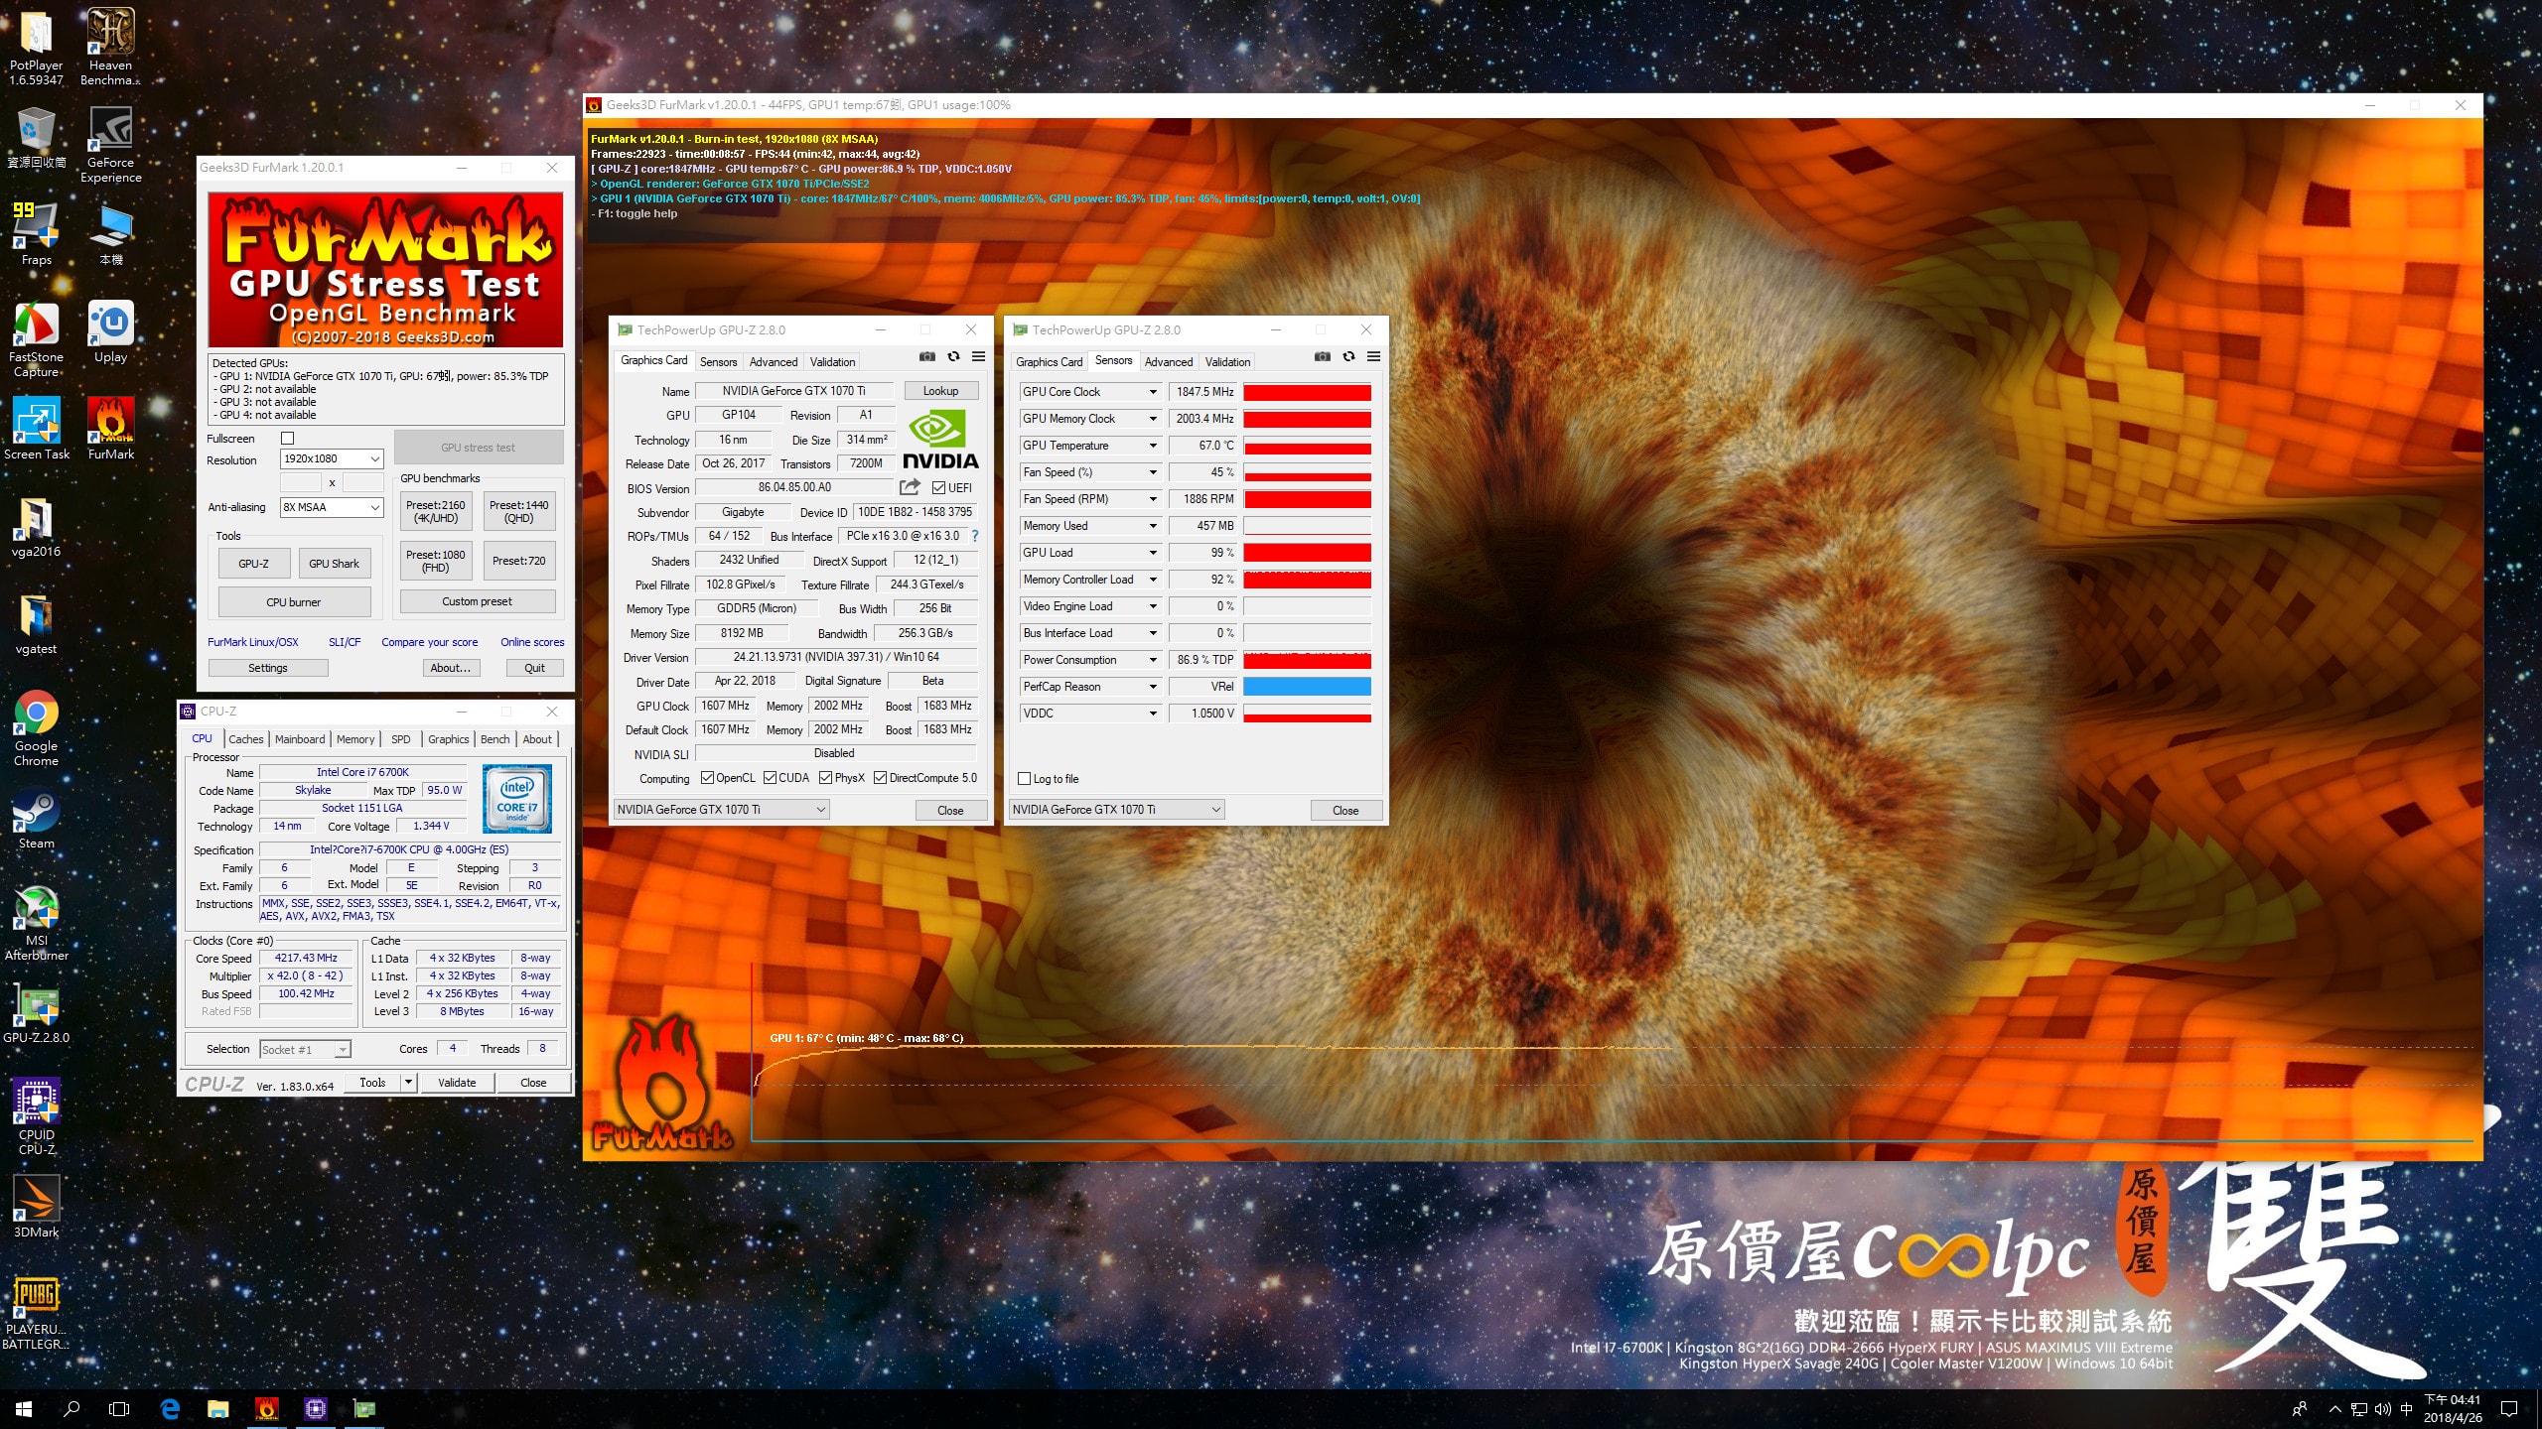The width and height of the screenshot is (2542, 1429).
Task: Open Advanced tab in GPU-Z Graphics Card window
Action: tap(774, 362)
